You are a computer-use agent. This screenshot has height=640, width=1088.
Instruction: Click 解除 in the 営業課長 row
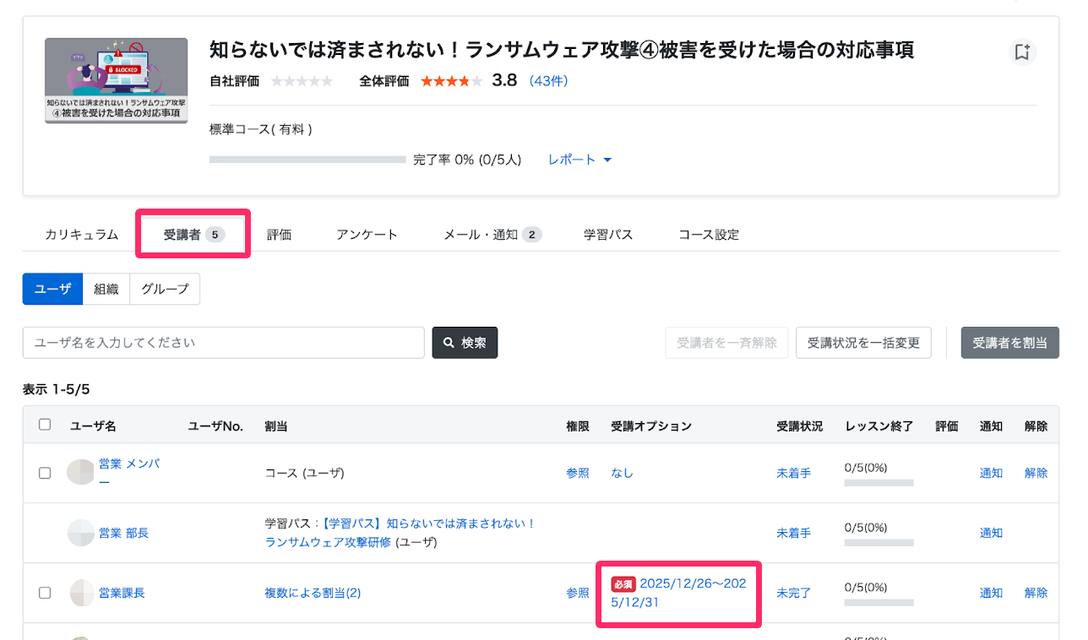(1036, 593)
